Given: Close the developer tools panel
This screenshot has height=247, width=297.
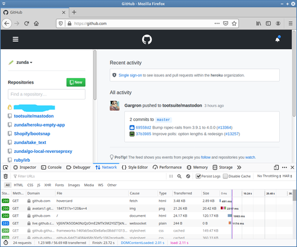Looking at the screenshot, I should (292, 168).
